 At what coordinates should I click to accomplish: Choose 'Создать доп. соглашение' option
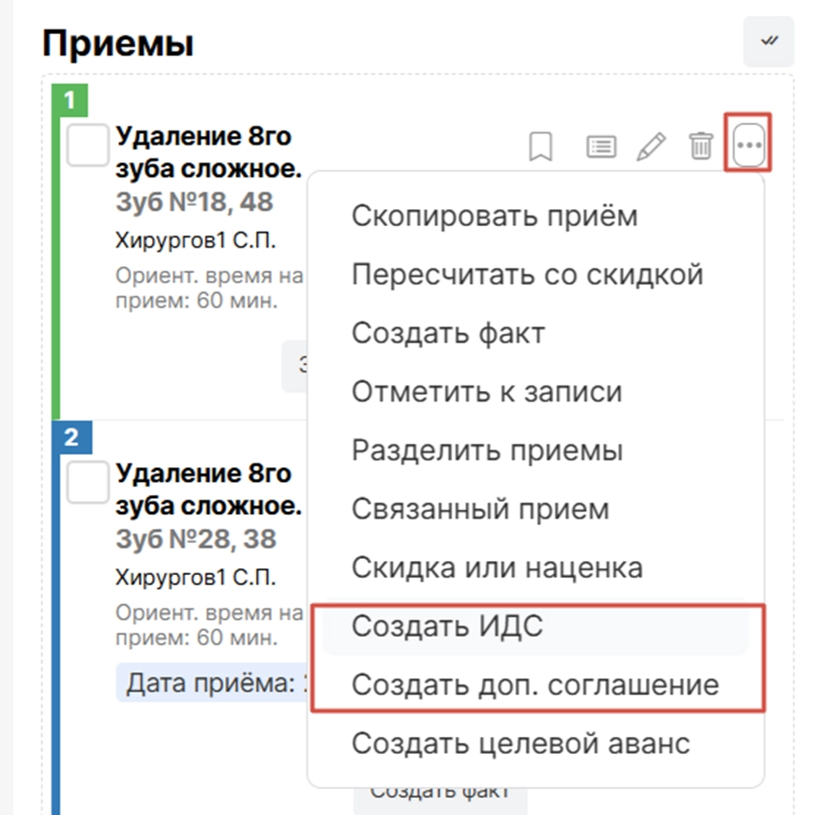click(535, 685)
